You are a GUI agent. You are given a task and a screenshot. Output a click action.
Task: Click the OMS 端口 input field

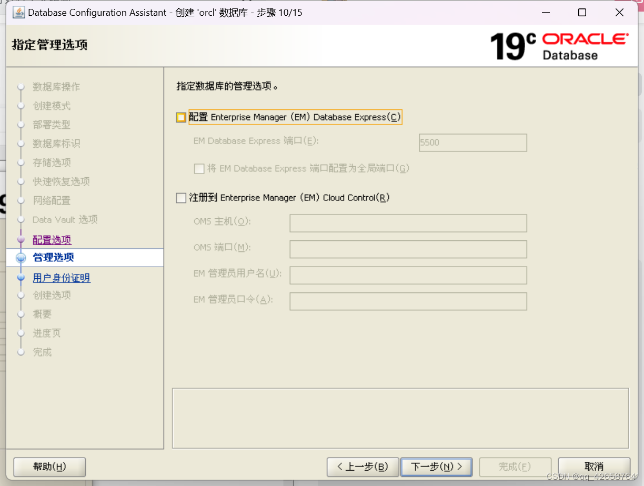408,249
